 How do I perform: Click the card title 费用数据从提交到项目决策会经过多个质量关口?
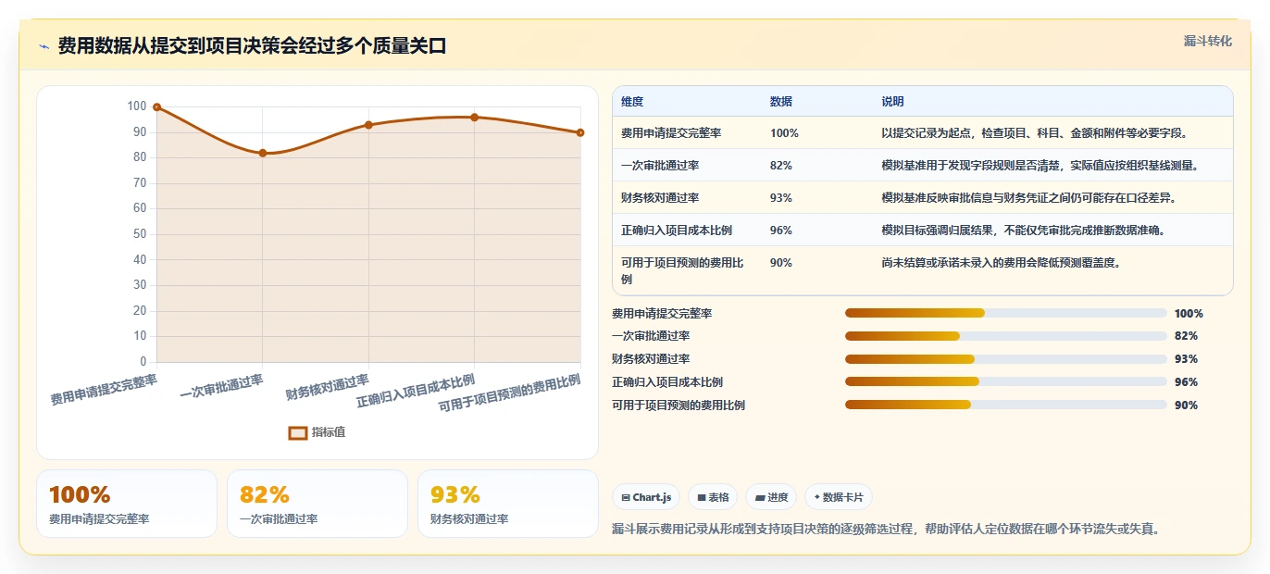tap(252, 46)
